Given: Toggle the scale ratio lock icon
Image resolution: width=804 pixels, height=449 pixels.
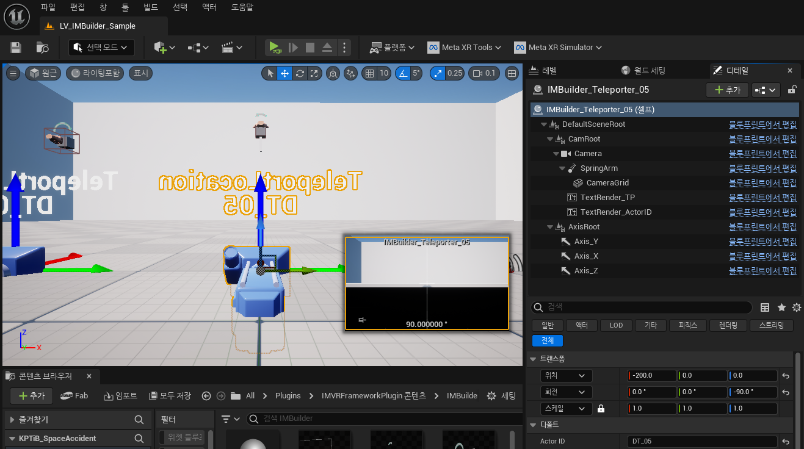Looking at the screenshot, I should click(x=601, y=409).
